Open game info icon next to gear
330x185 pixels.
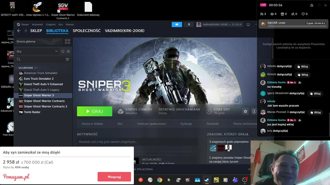click(254, 111)
